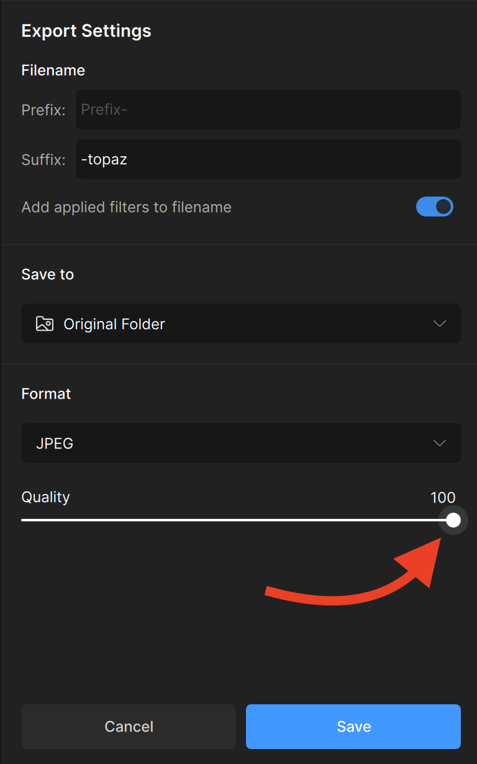Click the chevron arrow in the JPEG format box
Image resolution: width=477 pixels, height=764 pixels.
pyautogui.click(x=440, y=443)
